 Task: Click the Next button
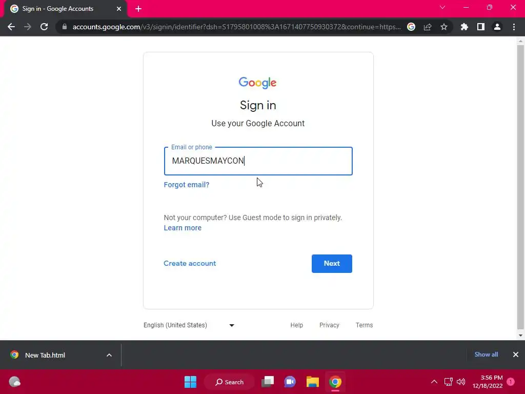pyautogui.click(x=332, y=263)
